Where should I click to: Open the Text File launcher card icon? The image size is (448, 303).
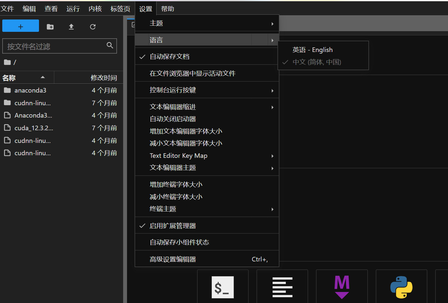coord(282,287)
